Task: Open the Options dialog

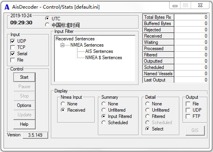Action: tap(24, 105)
